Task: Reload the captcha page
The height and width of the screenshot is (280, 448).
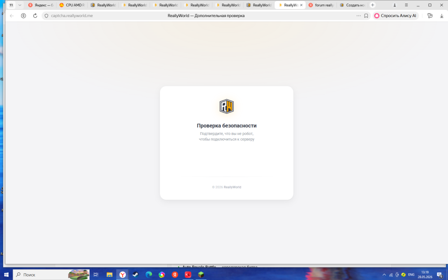Action: 35,16
